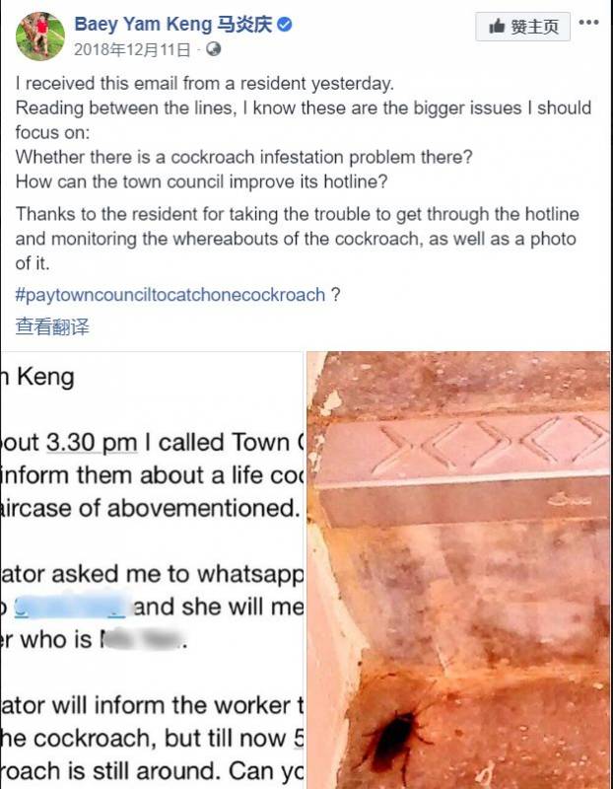Click the thumbs-up page-like button
Image resolution: width=613 pixels, height=789 pixels.
[522, 27]
